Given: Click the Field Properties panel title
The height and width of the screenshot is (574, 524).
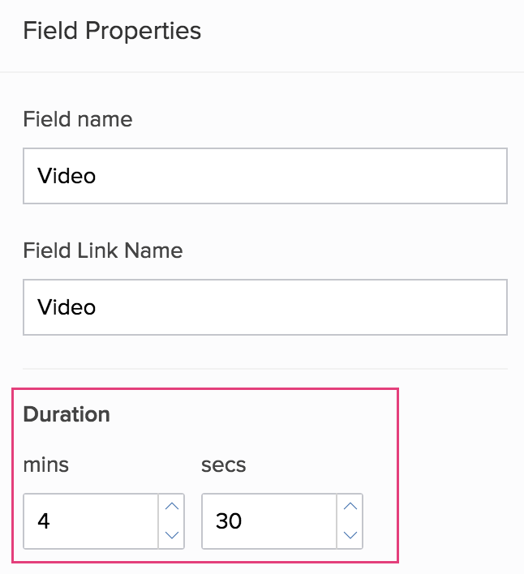Looking at the screenshot, I should click(112, 32).
